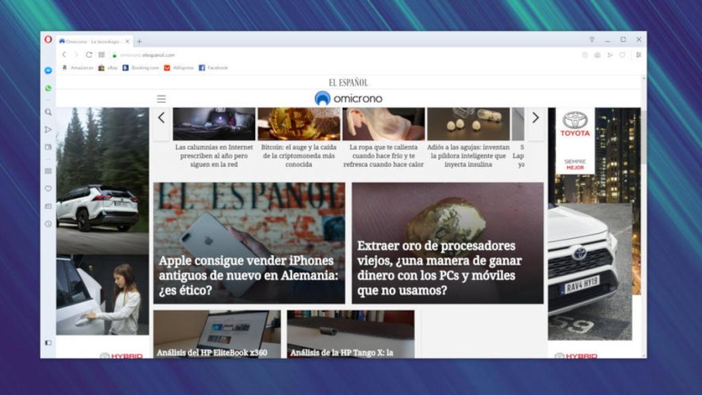The image size is (702, 395).
Task: Click the right carousel chevron on the news strip
Action: pos(535,118)
